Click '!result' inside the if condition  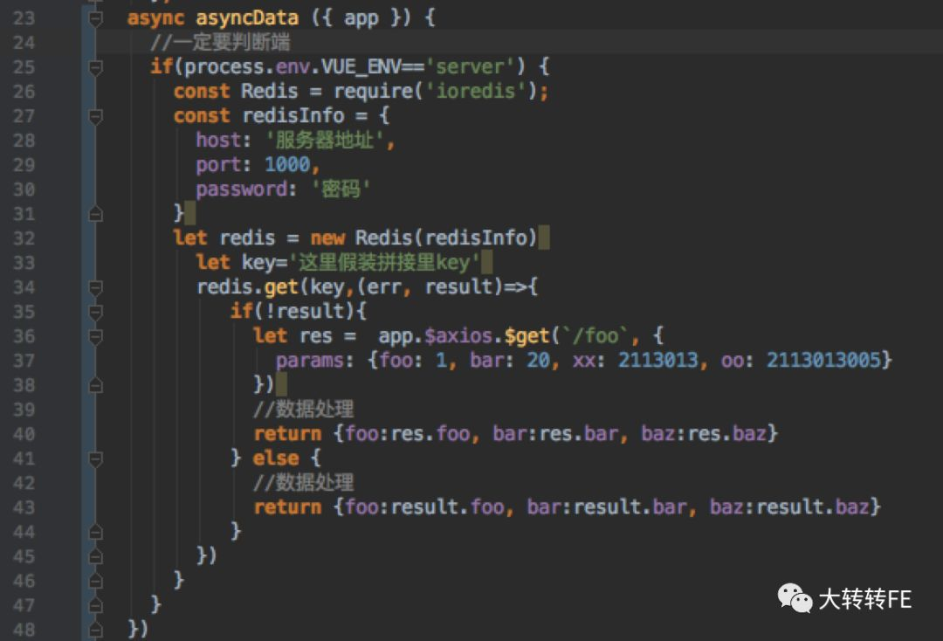pos(305,312)
